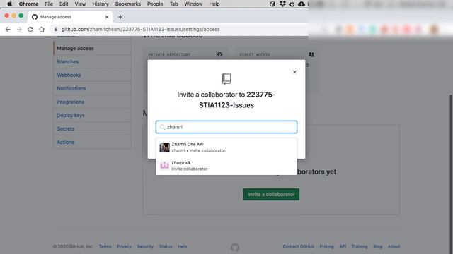Click zhamrick pink avatar thumbnail
This screenshot has width=453, height=254.
point(164,166)
